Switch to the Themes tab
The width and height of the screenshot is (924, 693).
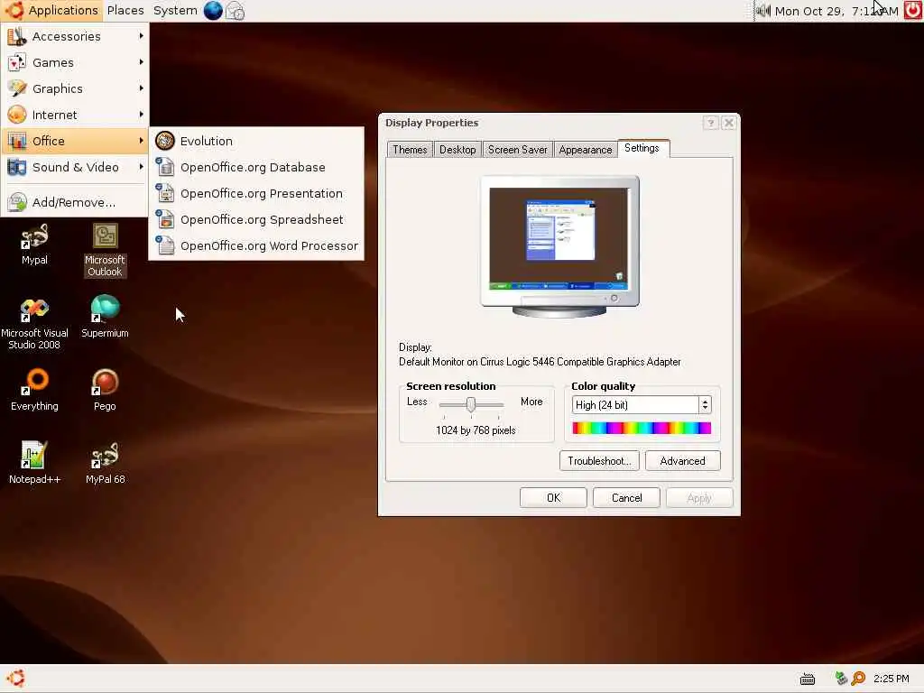pos(411,150)
